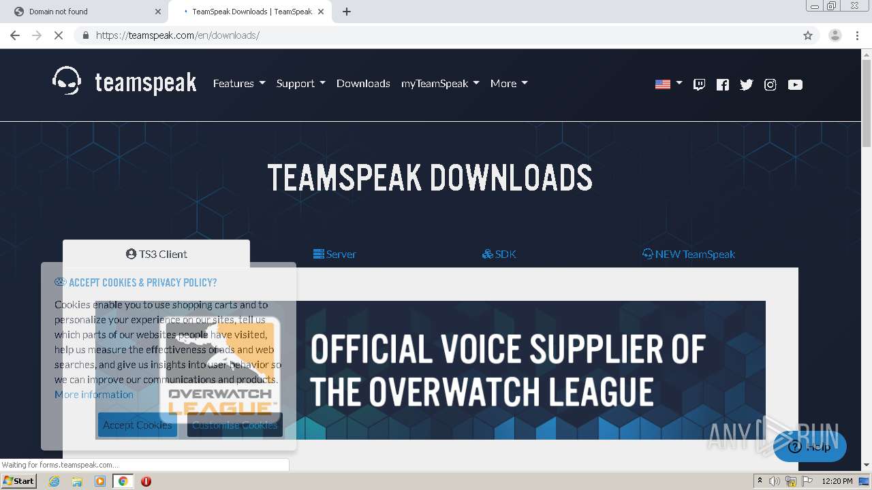Open the Chrome profile avatar
This screenshot has height=490, width=872.
[835, 35]
